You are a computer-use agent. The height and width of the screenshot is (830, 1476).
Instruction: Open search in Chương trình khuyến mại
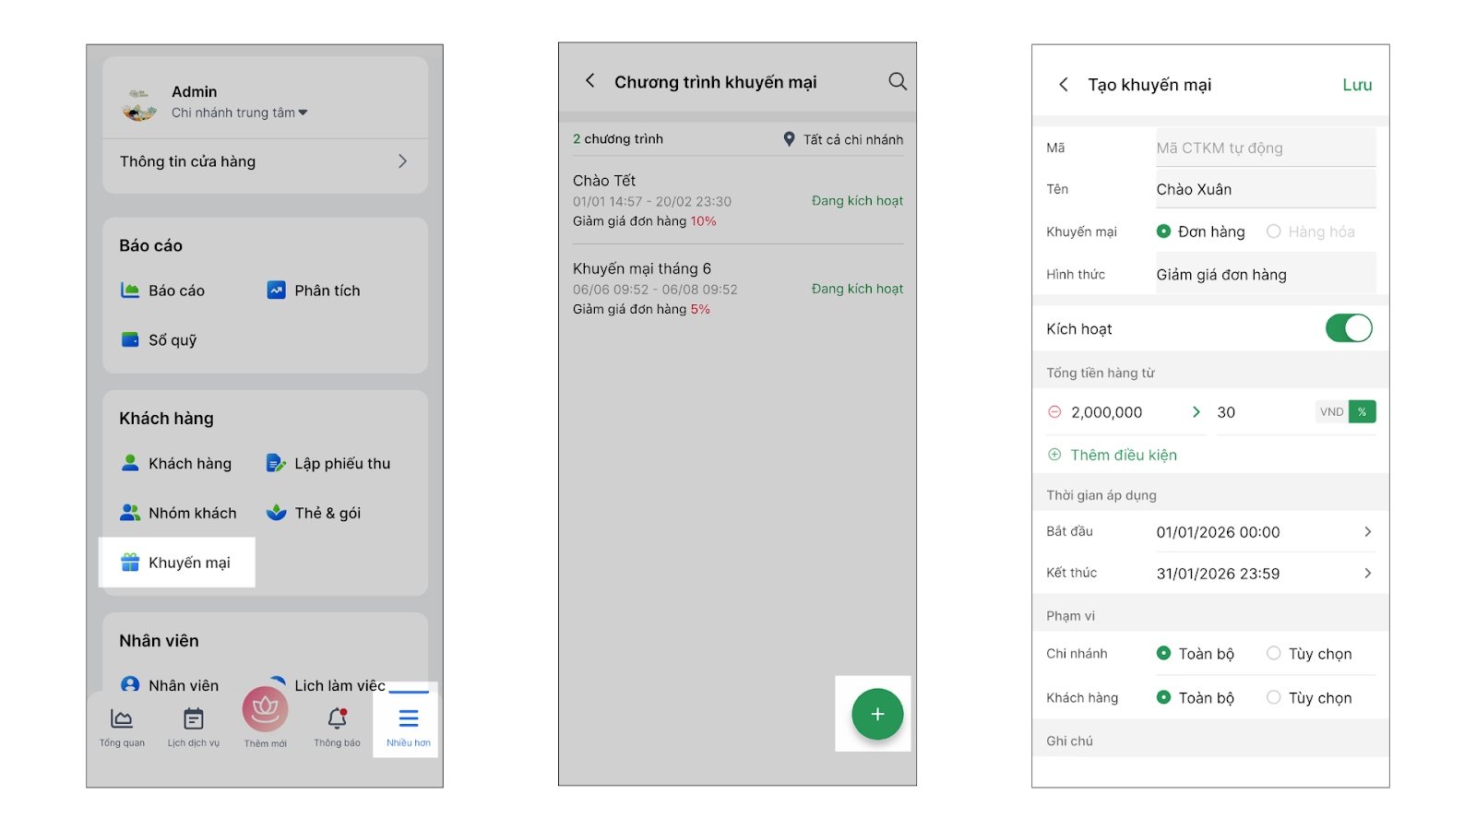point(897,81)
